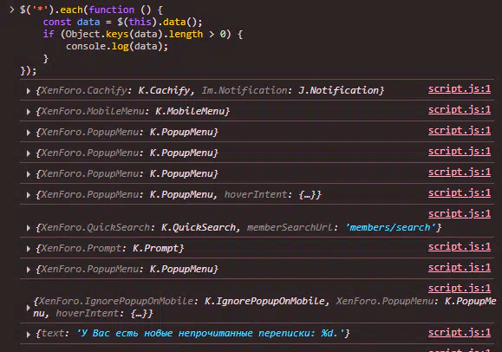Click hoverIntent {…} in the IgnorePopupOnMobile entry

101,314
